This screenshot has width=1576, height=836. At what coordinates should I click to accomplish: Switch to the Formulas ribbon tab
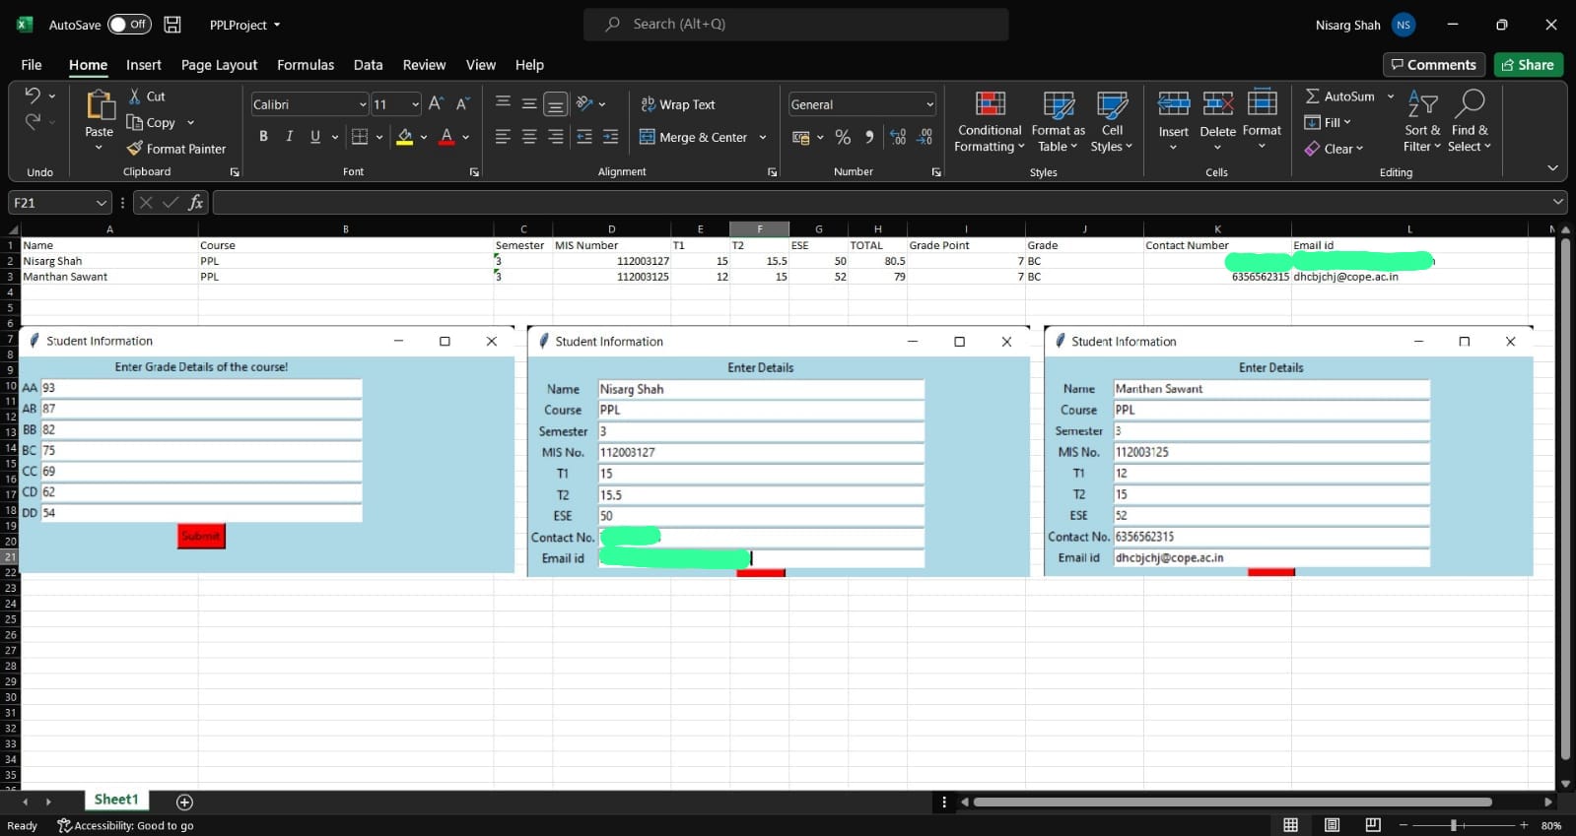(x=306, y=65)
